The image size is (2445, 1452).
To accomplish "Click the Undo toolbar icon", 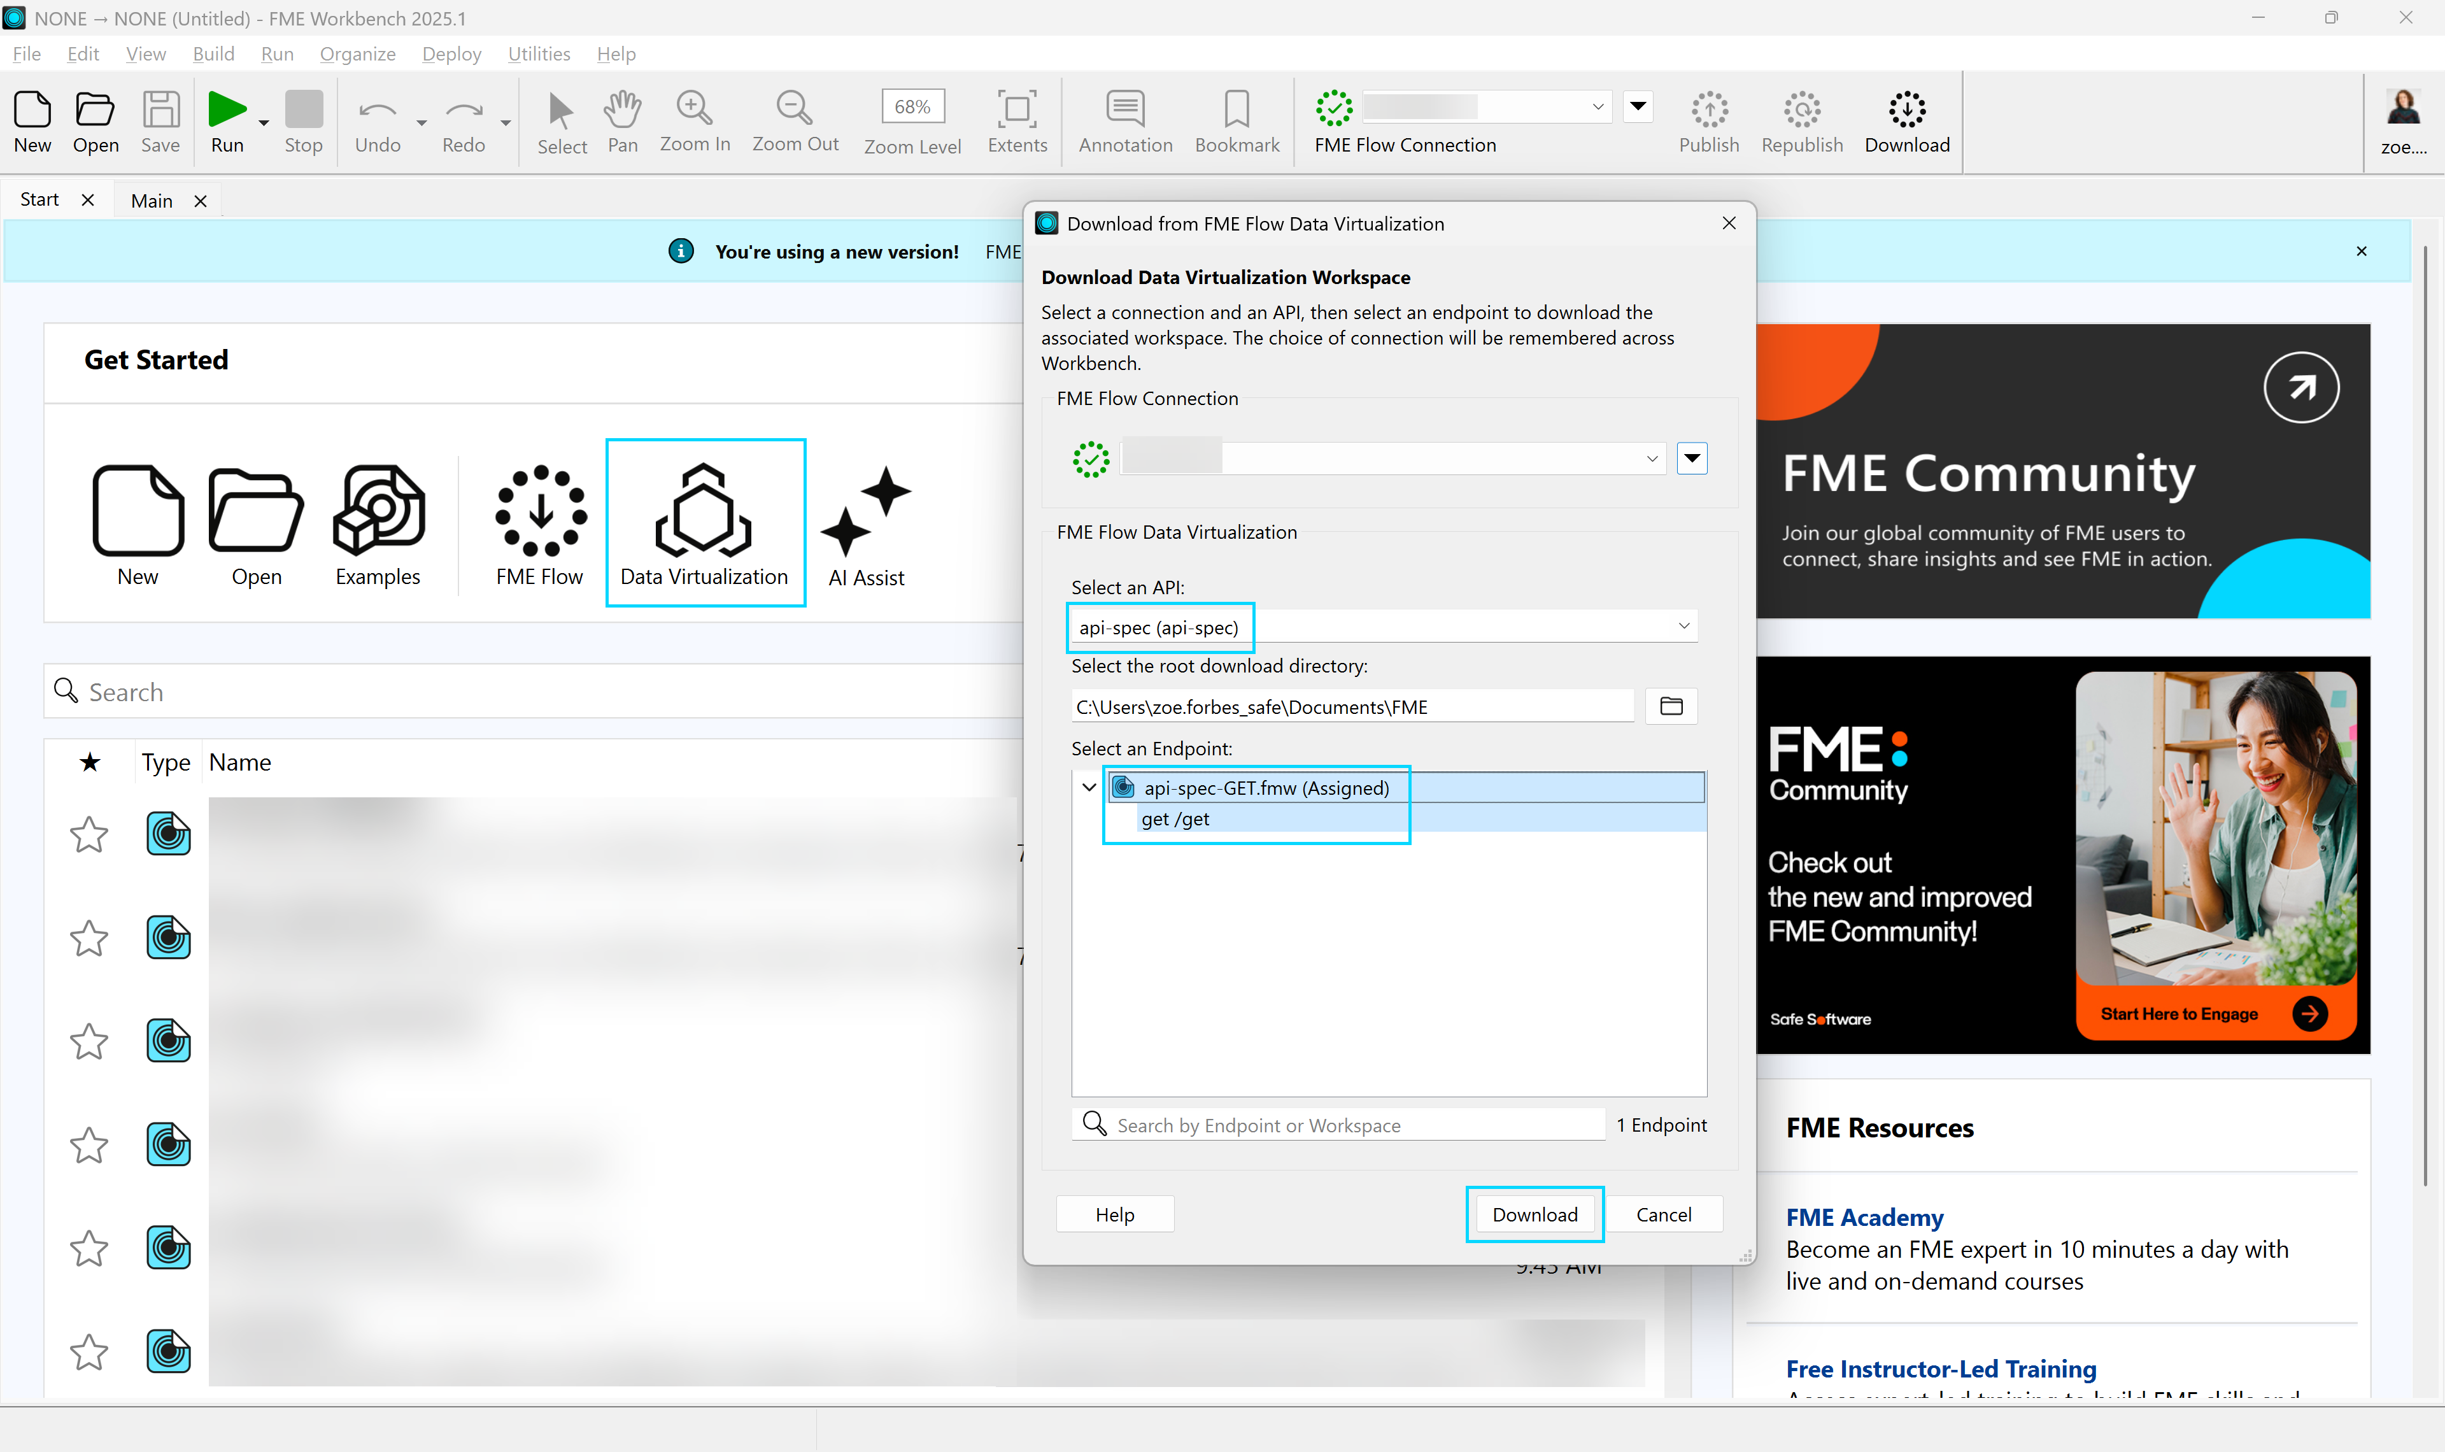I will point(378,110).
